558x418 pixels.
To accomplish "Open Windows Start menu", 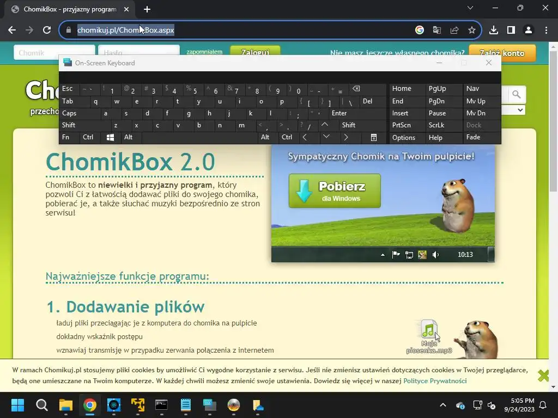I will (x=17, y=405).
